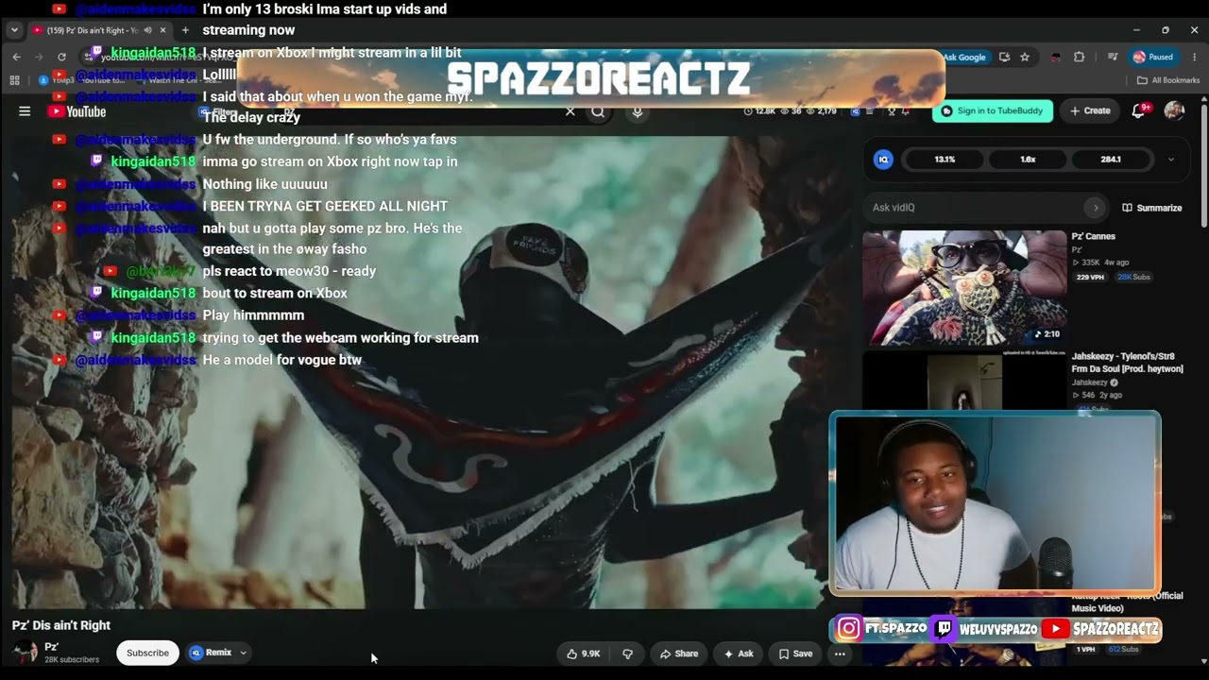Click the Jahskeezy - Tylenol's video title
The height and width of the screenshot is (680, 1209).
(x=1127, y=363)
